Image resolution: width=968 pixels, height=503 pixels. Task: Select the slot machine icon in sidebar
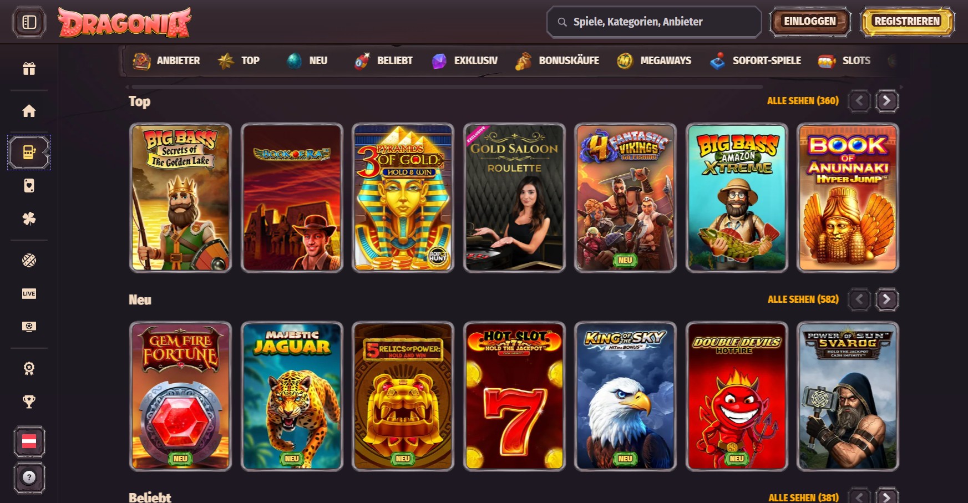[29, 153]
